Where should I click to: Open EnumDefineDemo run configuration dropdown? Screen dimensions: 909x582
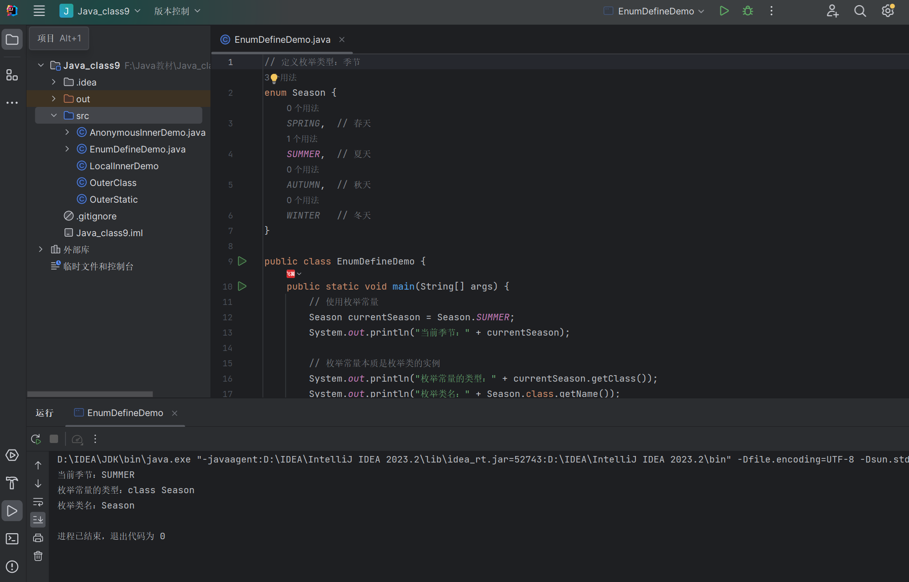point(655,11)
